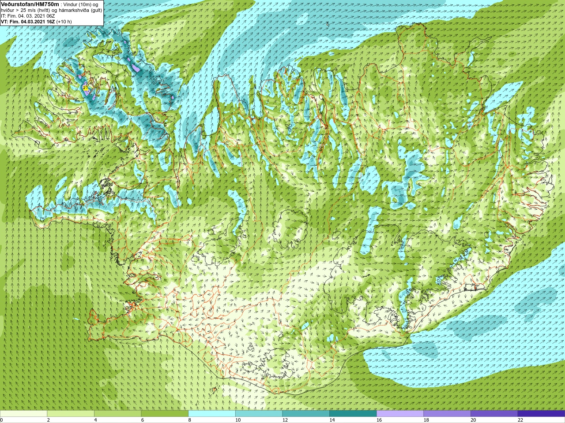This screenshot has width=565, height=423.
Task: Click the yellow 27 max gust marker
Action: [x=86, y=88]
